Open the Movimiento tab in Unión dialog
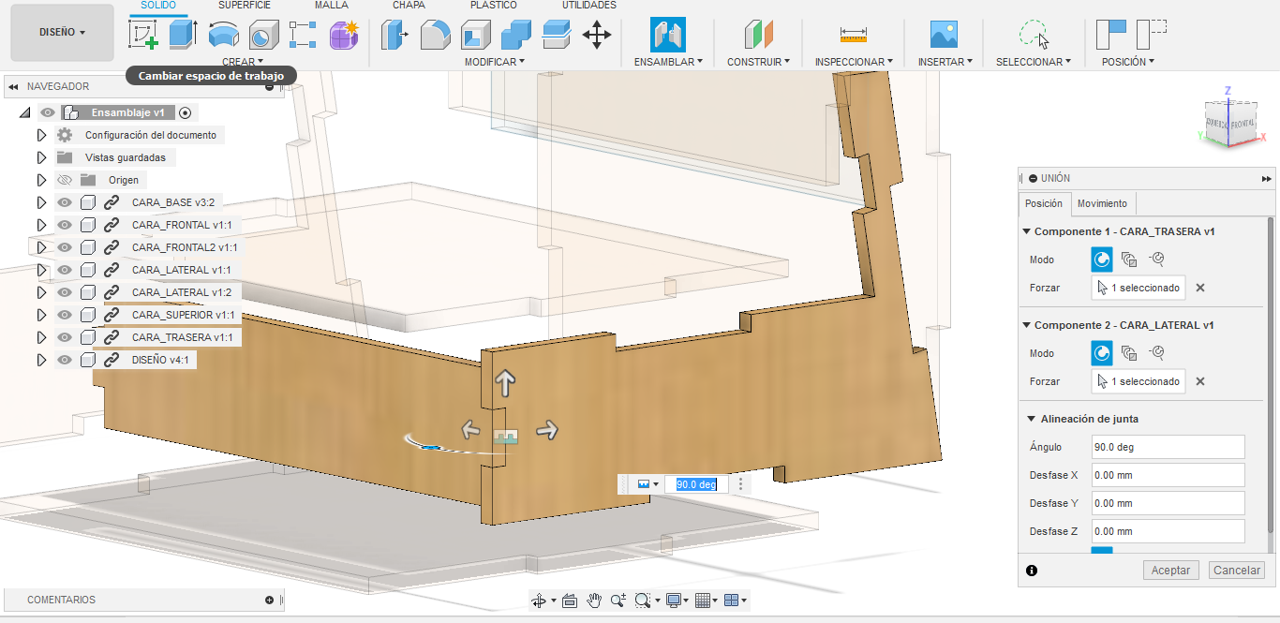Screen dimensions: 1280x623 [1102, 203]
